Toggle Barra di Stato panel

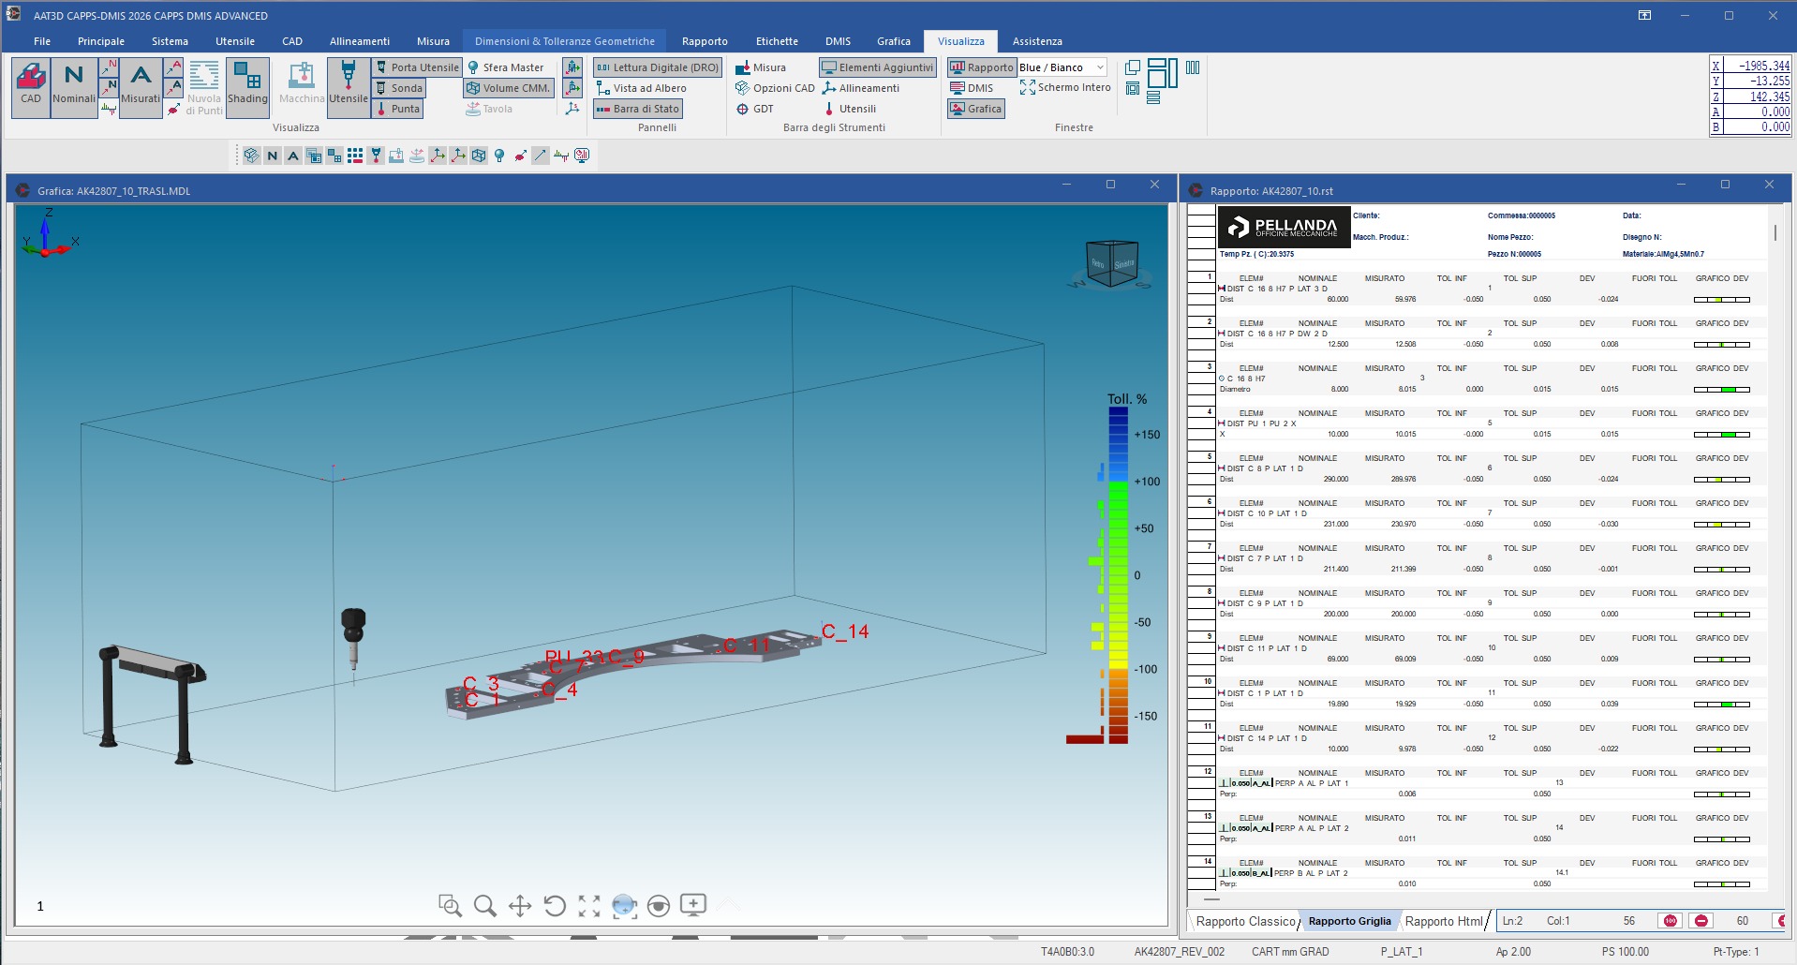[637, 109]
